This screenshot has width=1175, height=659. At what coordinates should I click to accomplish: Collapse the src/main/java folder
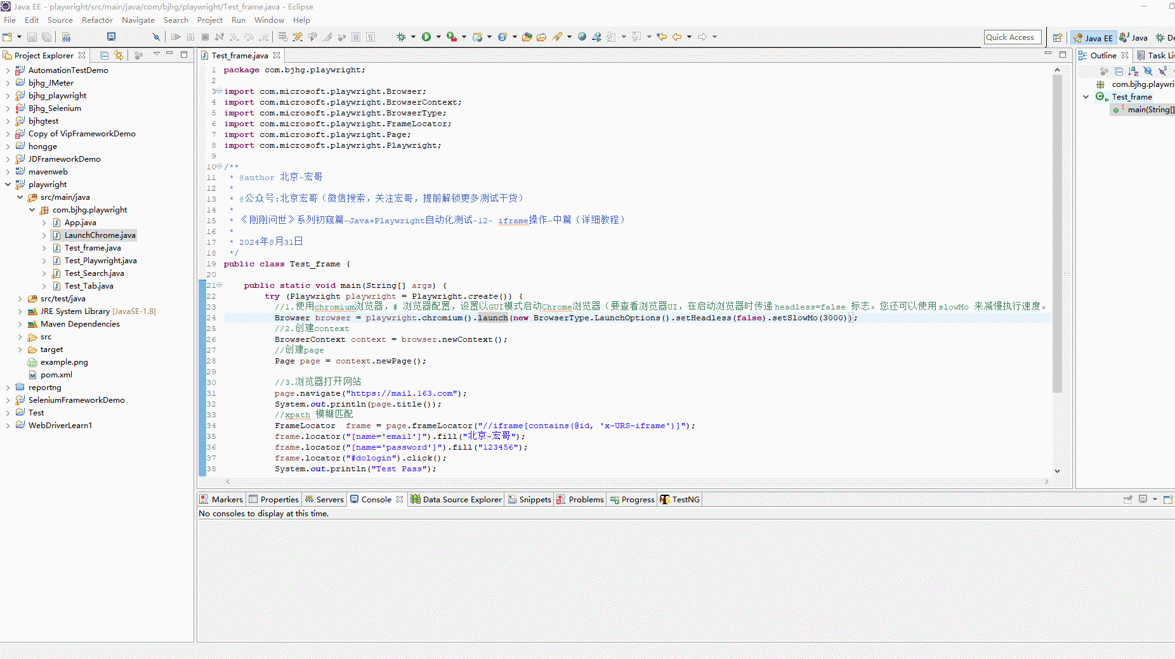(20, 197)
